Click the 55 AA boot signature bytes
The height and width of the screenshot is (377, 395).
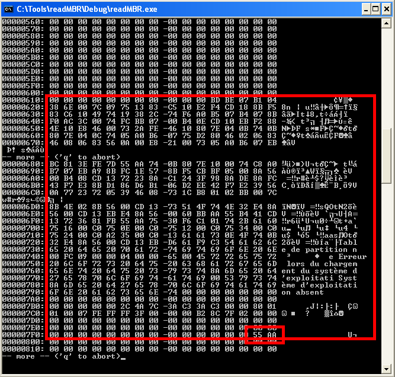(x=265, y=335)
